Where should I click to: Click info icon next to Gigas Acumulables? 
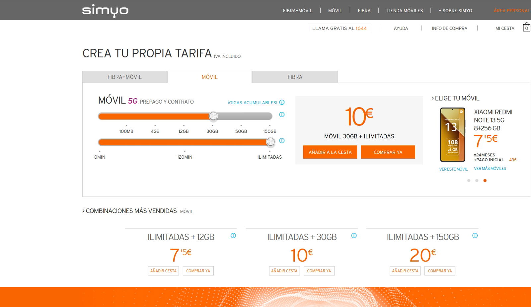point(282,102)
